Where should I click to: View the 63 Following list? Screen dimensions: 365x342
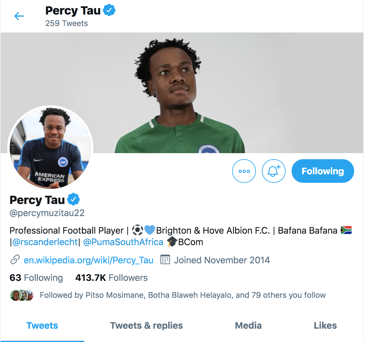click(36, 278)
